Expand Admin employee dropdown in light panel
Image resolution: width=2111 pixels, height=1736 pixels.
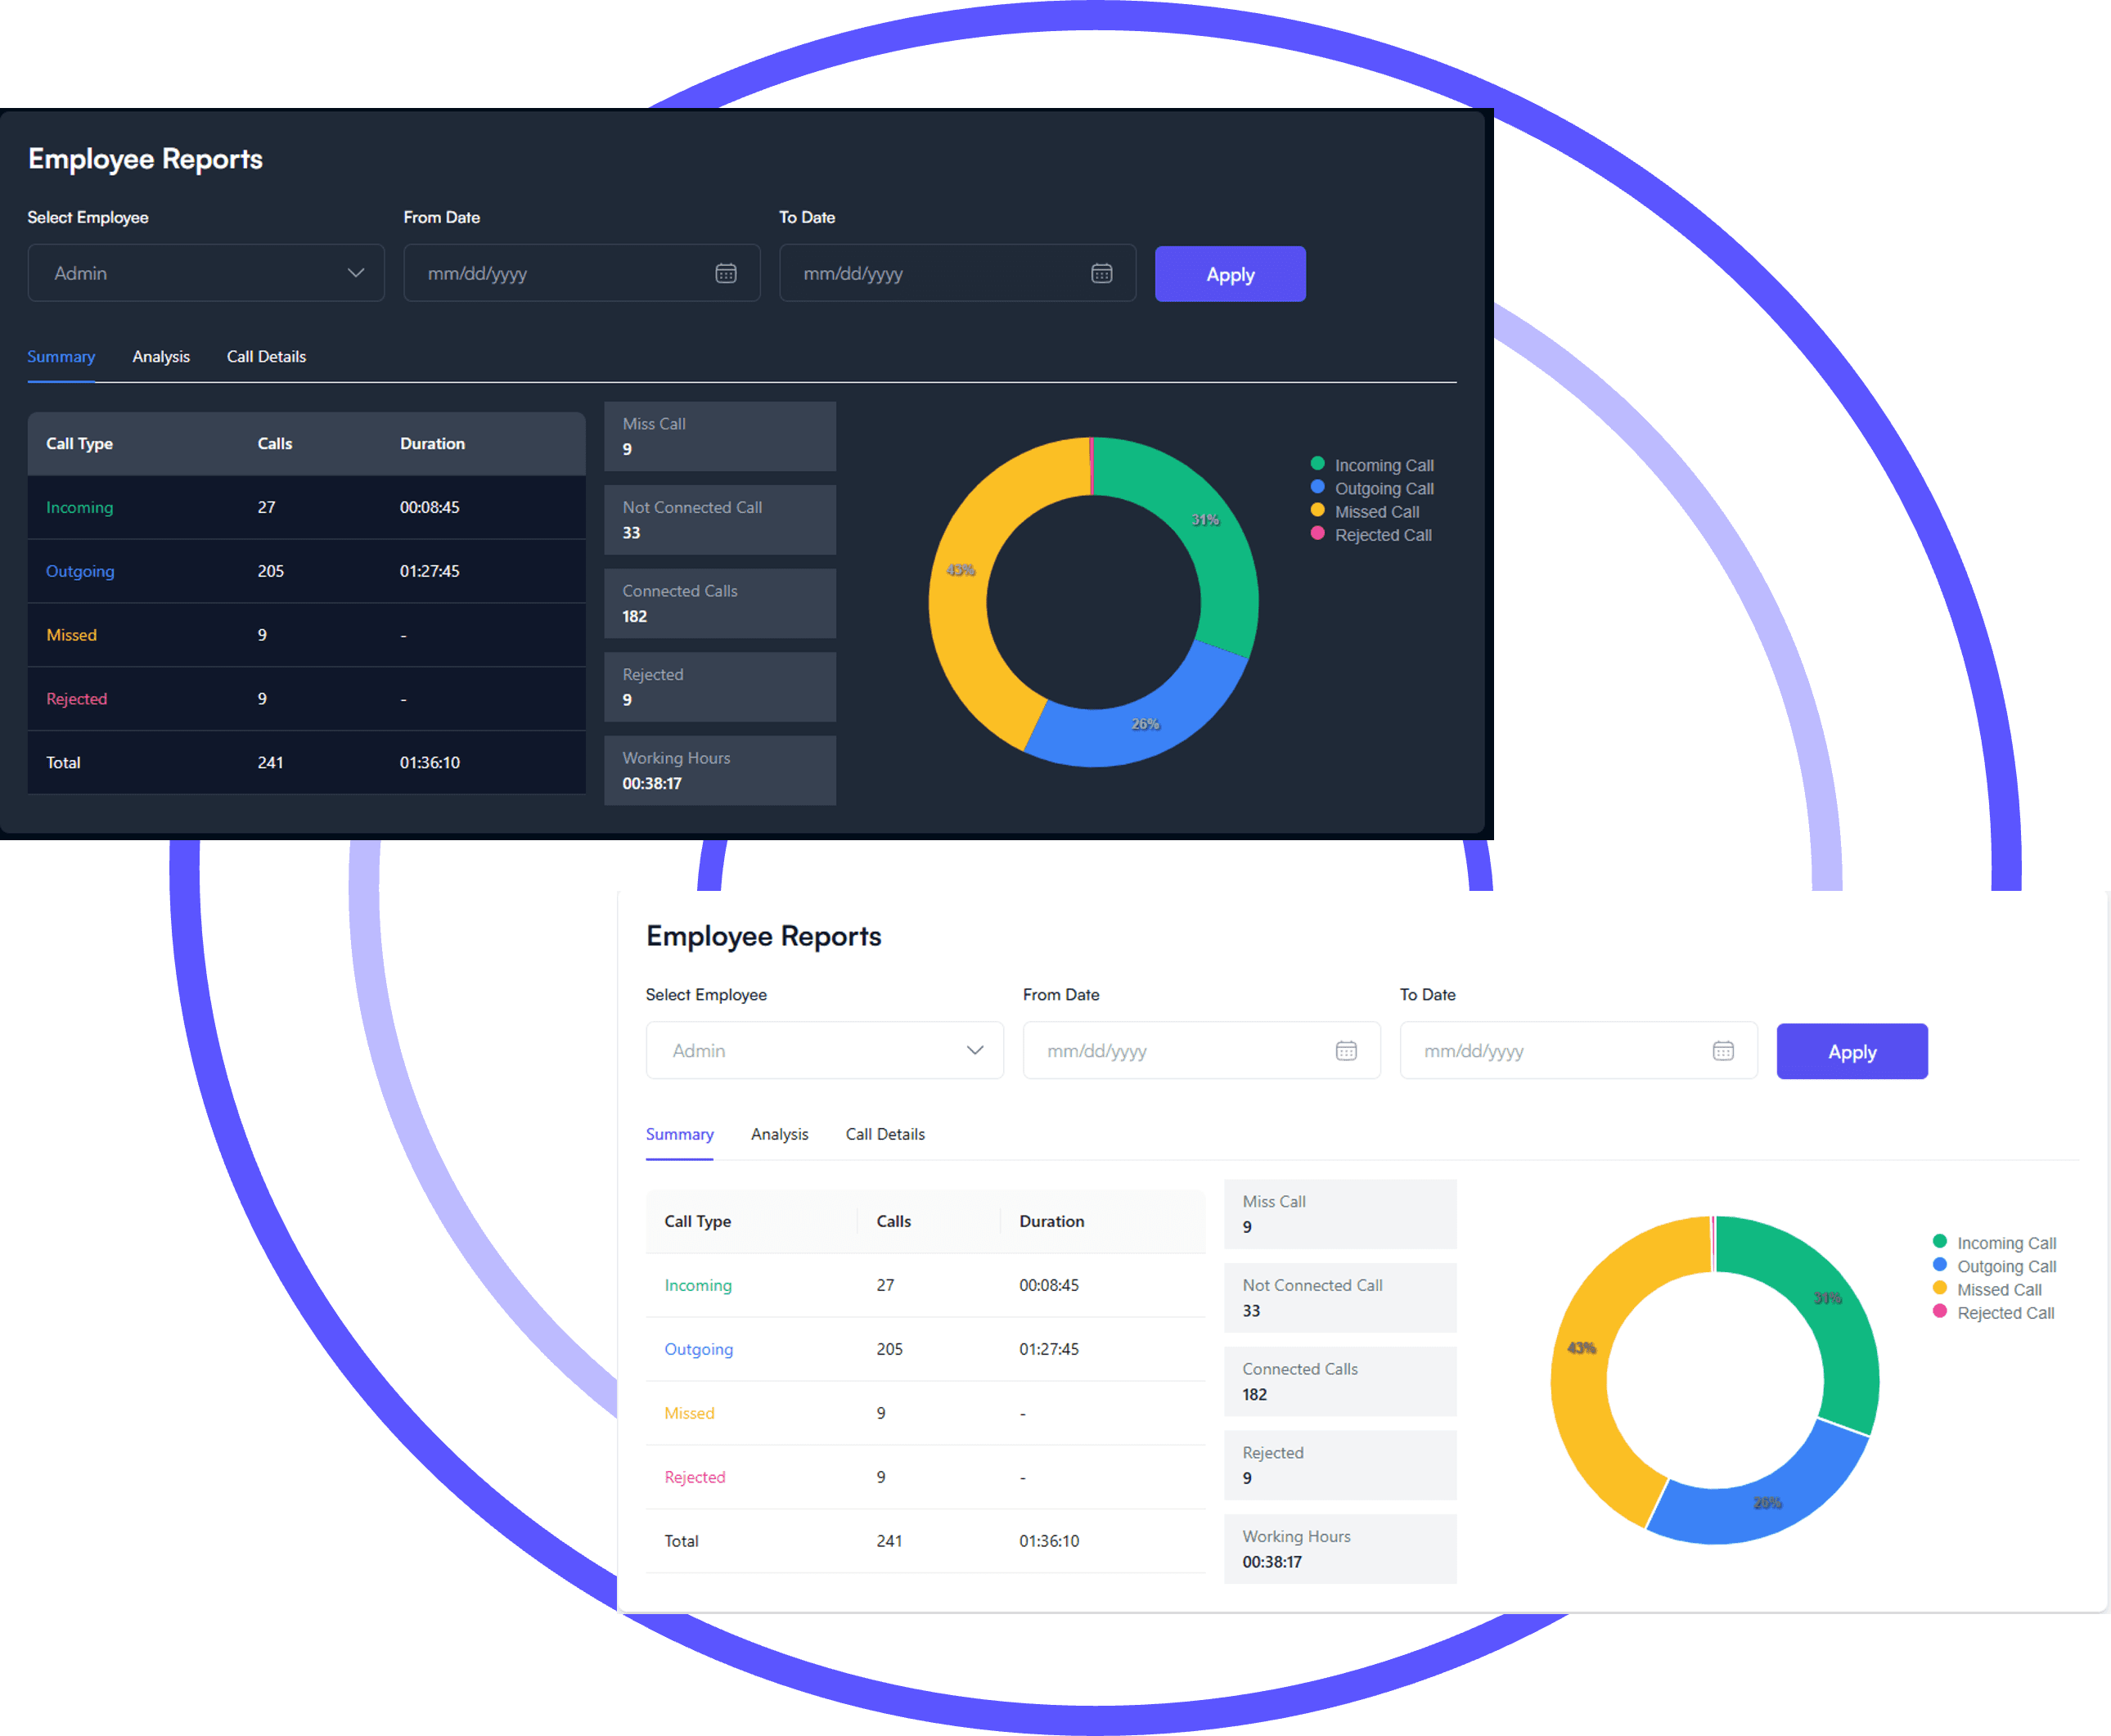(x=824, y=1050)
